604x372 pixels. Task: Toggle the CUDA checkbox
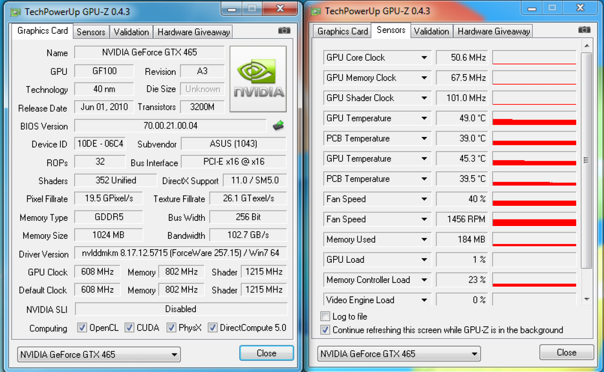click(129, 328)
